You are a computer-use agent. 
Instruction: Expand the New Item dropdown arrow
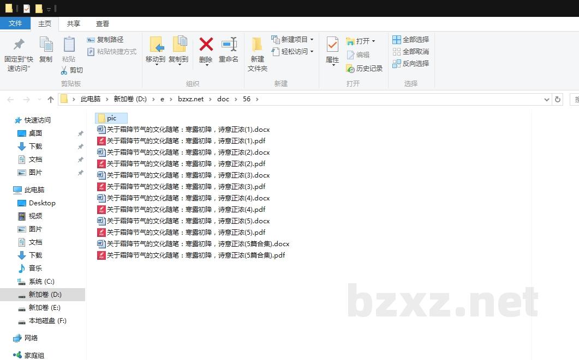(x=312, y=40)
